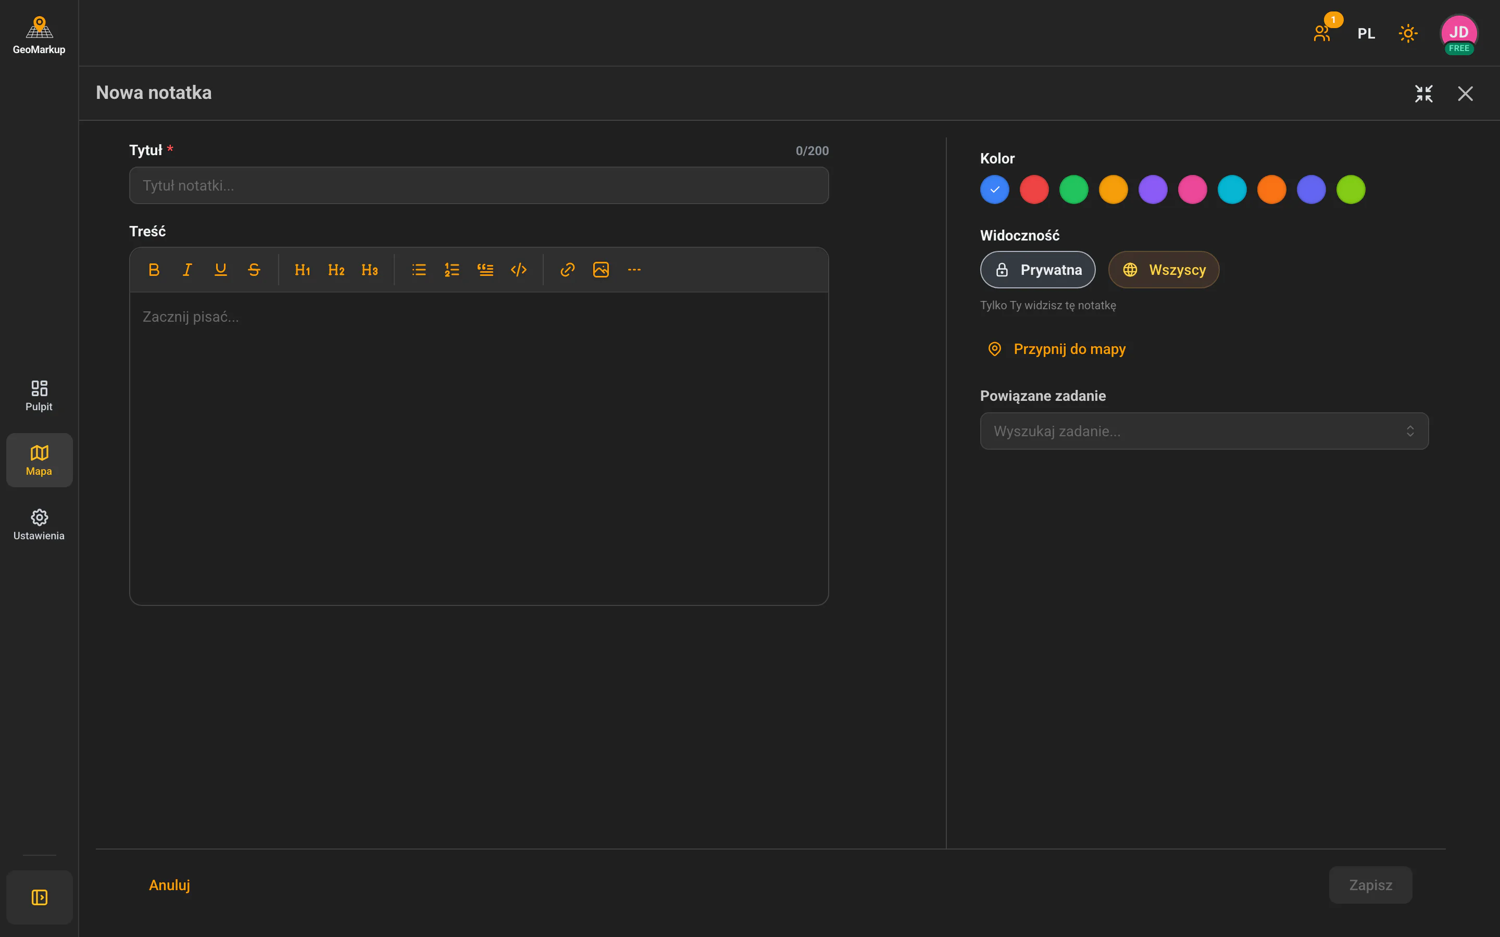Insert an image into the note
1500x937 pixels.
pos(601,270)
